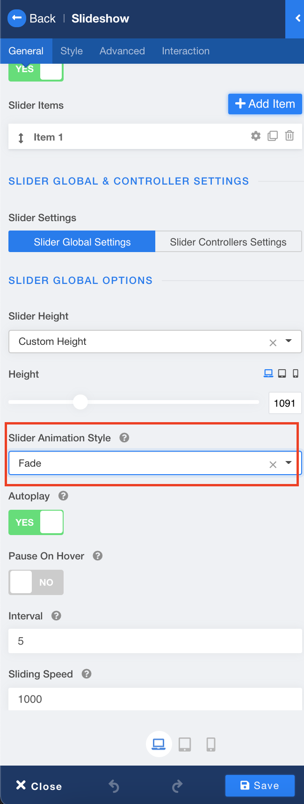The image size is (304, 804).
Task: Open Slider Controllers Settings tab
Action: point(228,242)
